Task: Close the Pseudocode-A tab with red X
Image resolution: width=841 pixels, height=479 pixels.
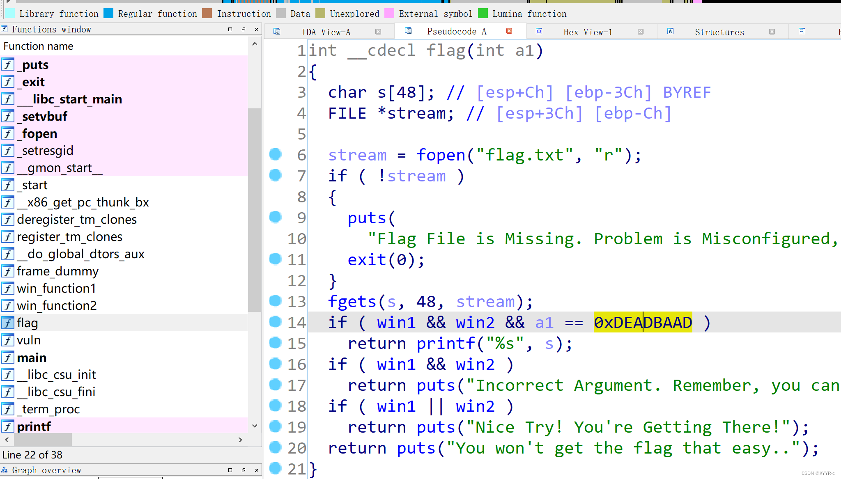Action: click(509, 31)
